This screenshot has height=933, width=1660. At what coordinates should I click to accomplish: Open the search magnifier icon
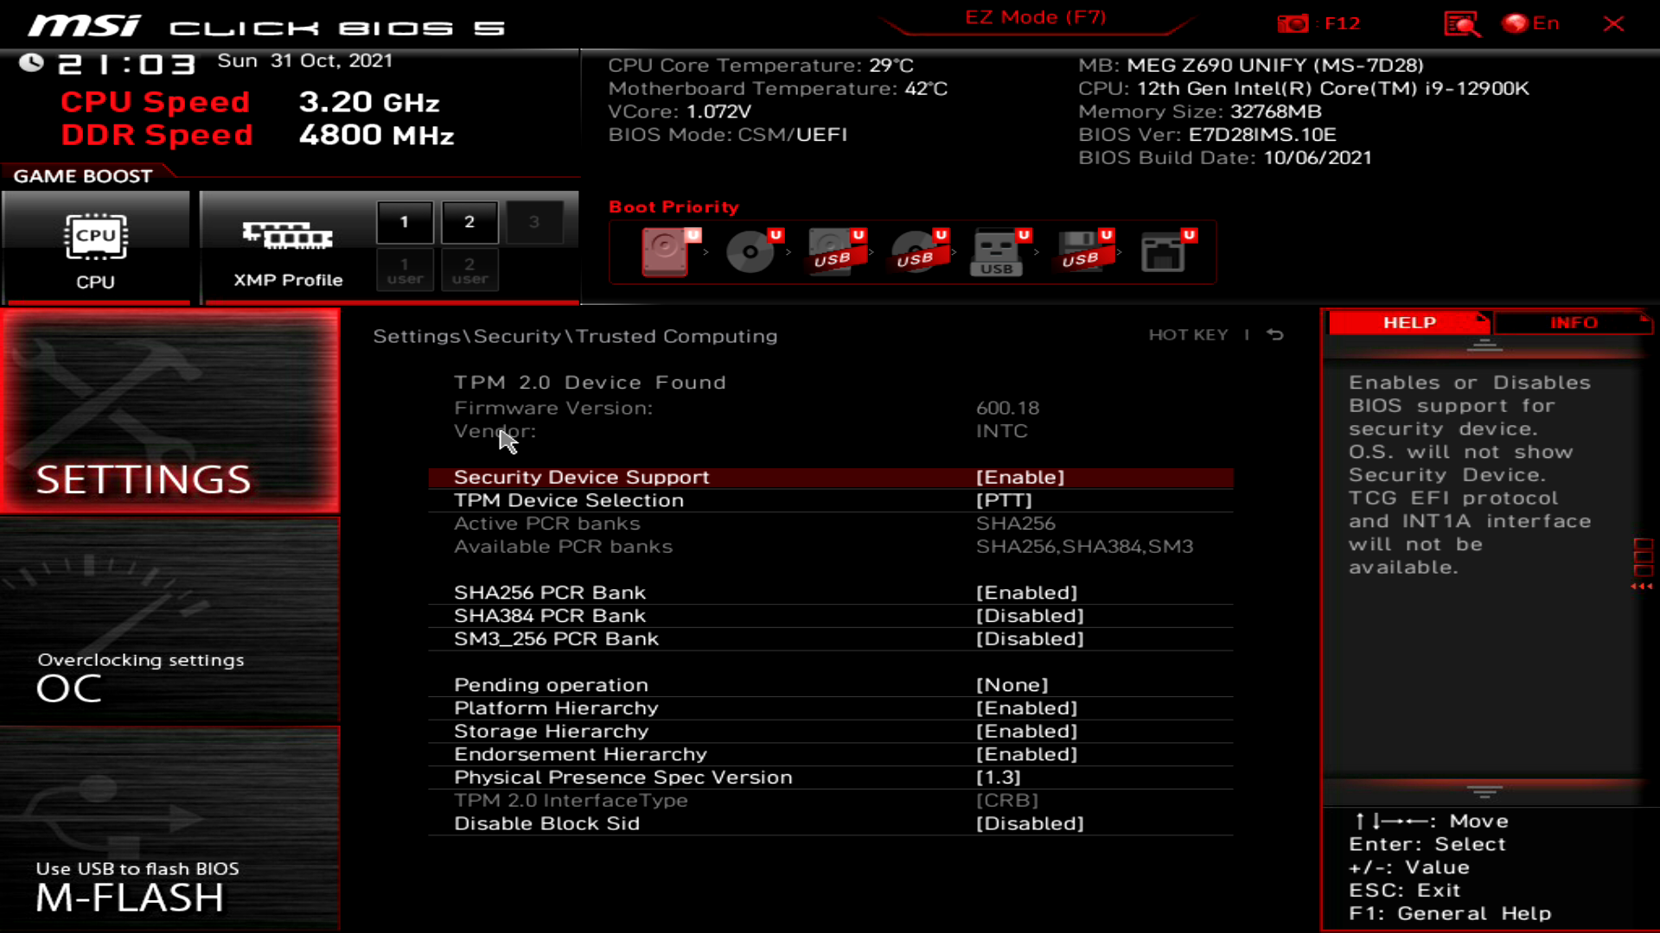click(1459, 23)
